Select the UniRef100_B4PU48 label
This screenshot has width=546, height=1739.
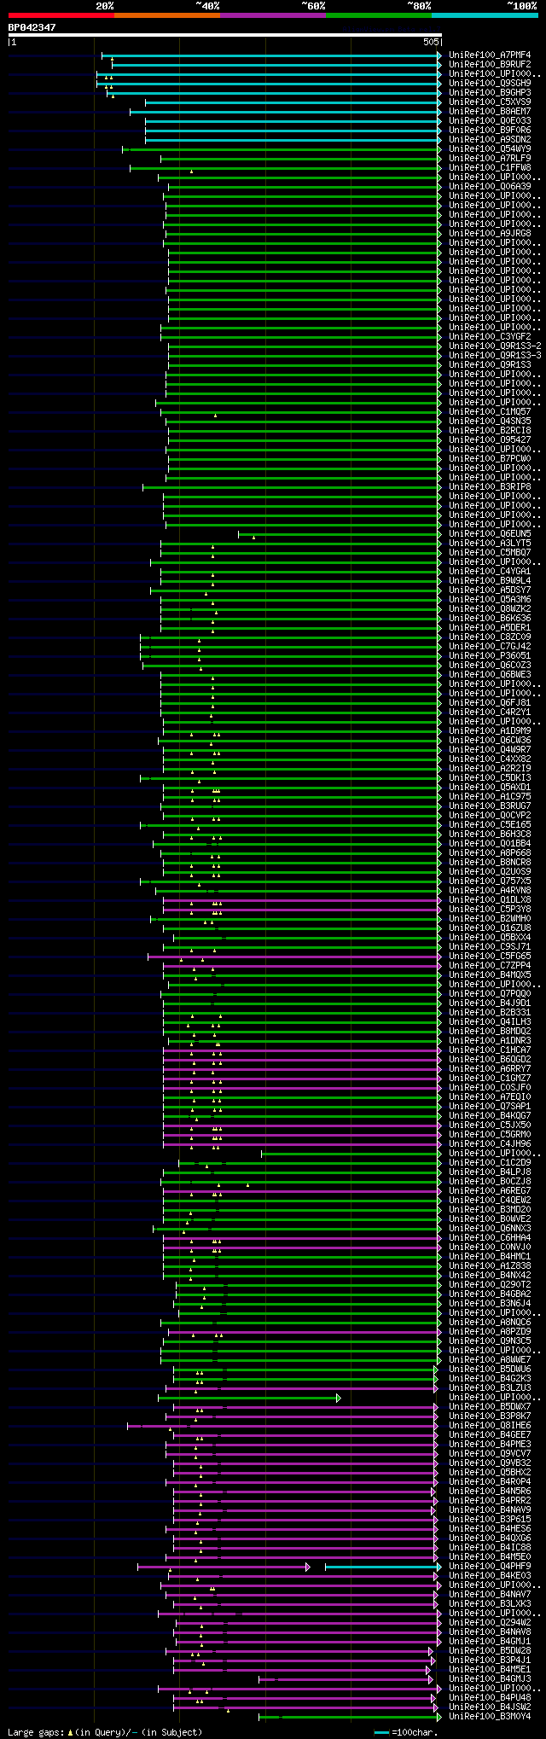coord(490,1698)
